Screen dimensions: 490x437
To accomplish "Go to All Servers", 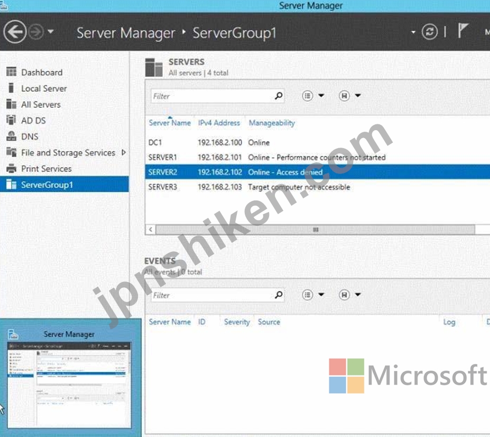I will (x=41, y=104).
